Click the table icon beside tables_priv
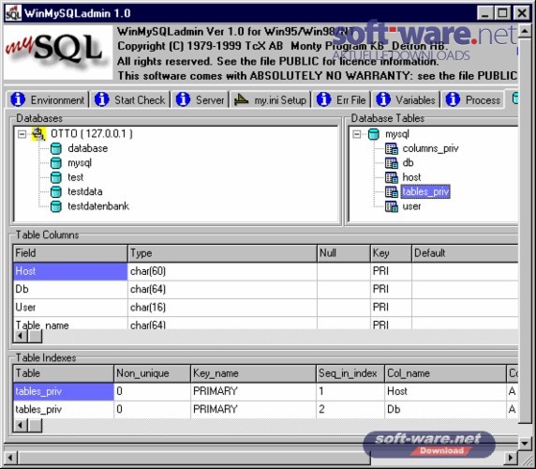The image size is (536, 469). (x=392, y=191)
